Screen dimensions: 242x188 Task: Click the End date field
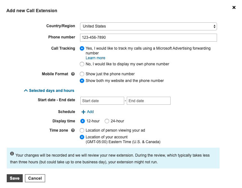[149, 101]
